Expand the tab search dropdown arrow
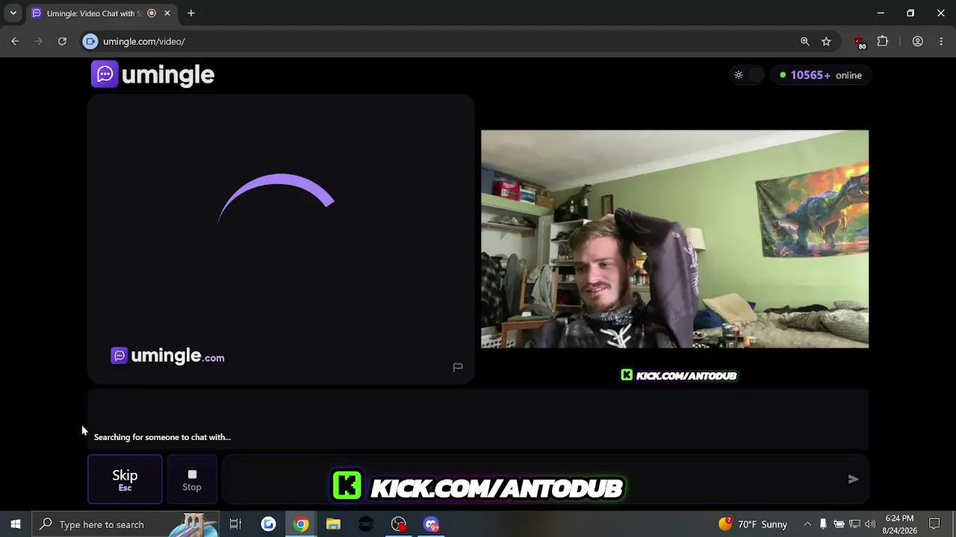The image size is (956, 537). [x=13, y=13]
